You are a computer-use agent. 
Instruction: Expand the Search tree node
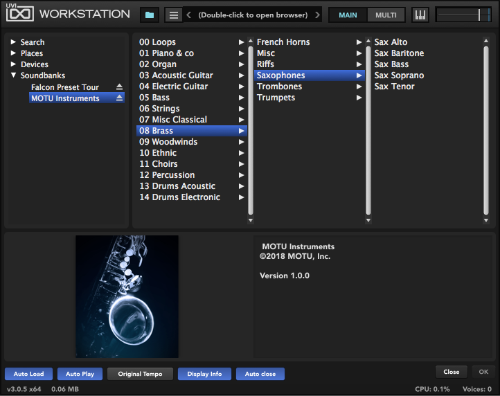click(x=13, y=42)
